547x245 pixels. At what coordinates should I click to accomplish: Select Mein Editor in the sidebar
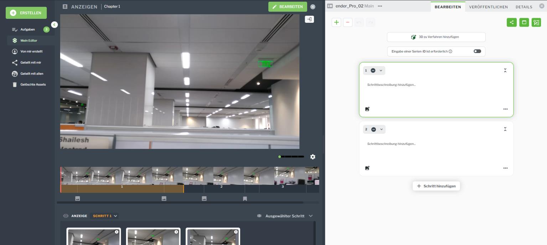(31, 41)
